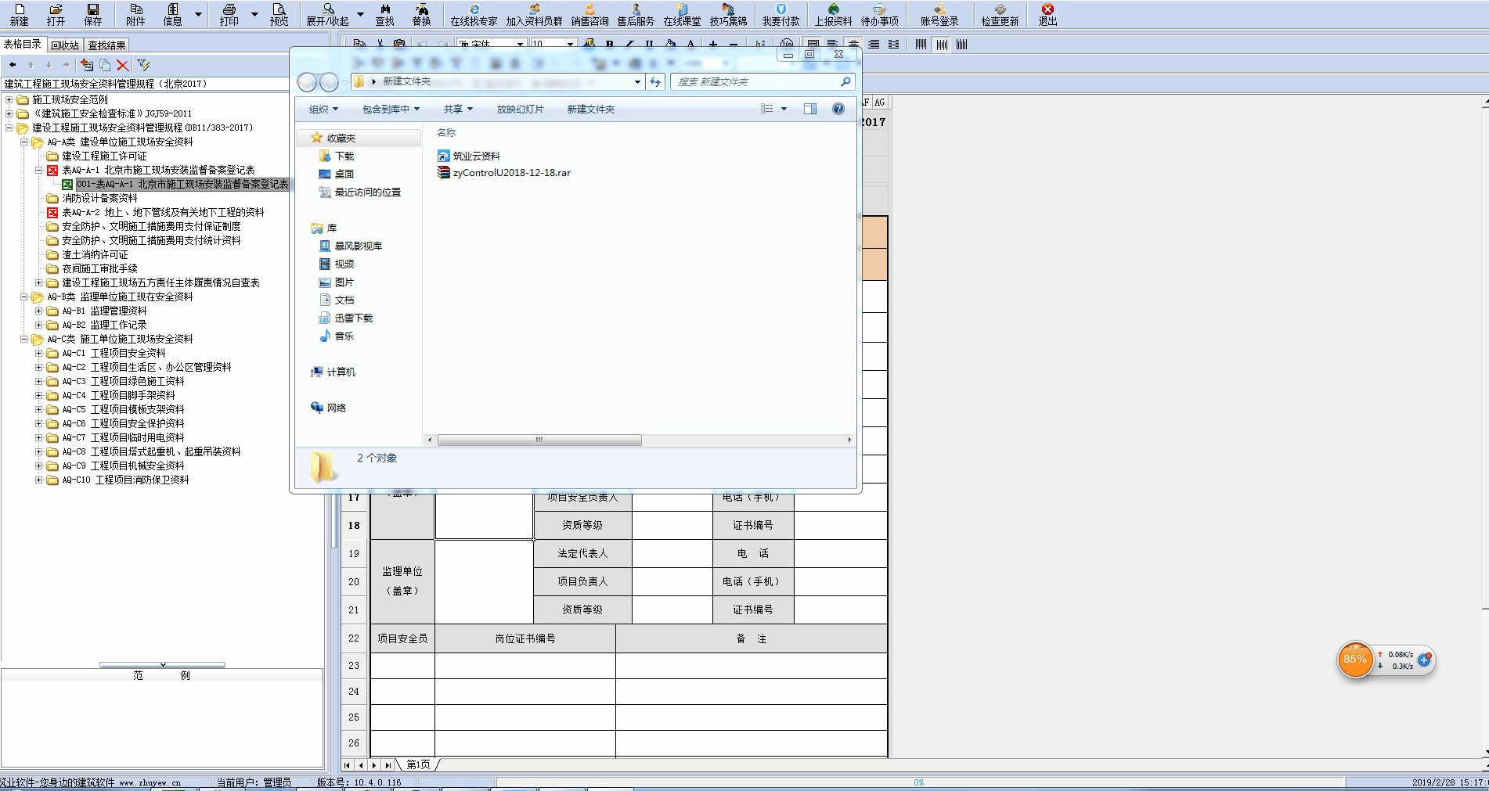Open the explorer help button

pos(838,109)
